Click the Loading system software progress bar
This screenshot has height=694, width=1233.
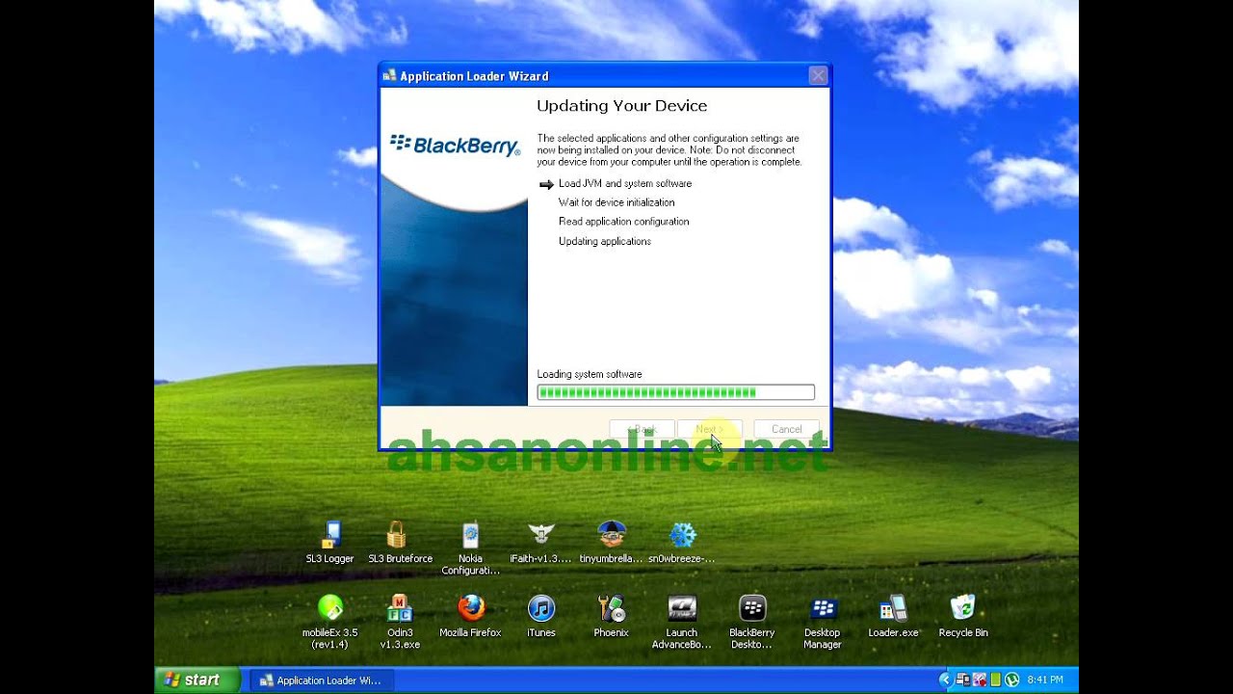tap(675, 392)
